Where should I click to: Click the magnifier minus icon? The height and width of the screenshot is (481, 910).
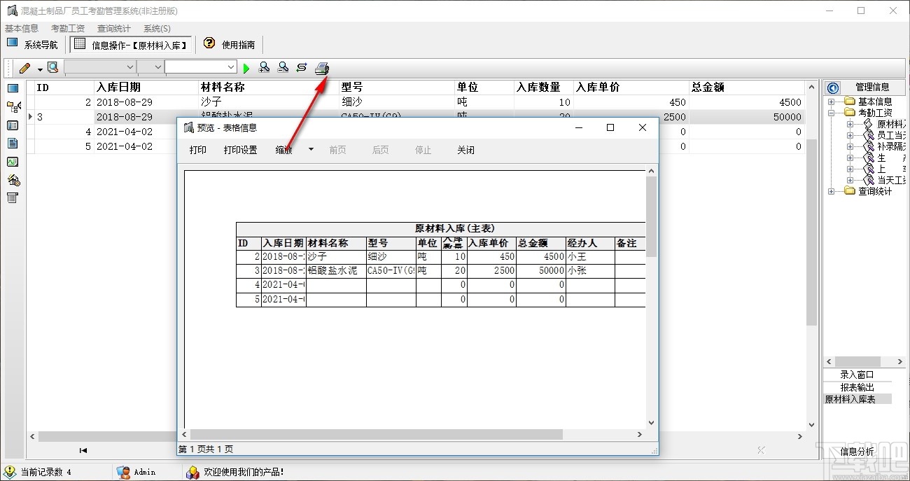(283, 67)
